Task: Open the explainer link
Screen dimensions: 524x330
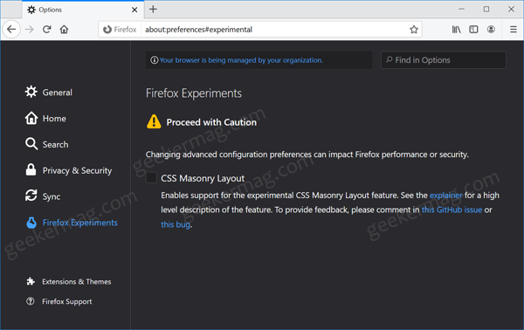Action: click(445, 195)
